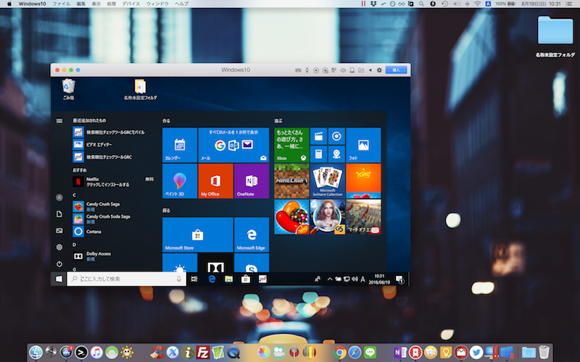Click the Windows Start button
580x362 pixels.
pos(59,279)
